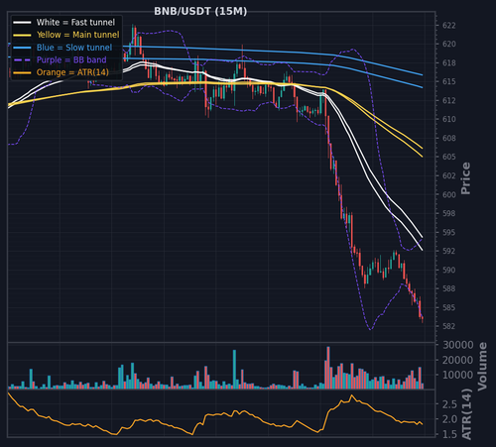Click the 20000 volume axis label
496x447 pixels.
point(458,360)
